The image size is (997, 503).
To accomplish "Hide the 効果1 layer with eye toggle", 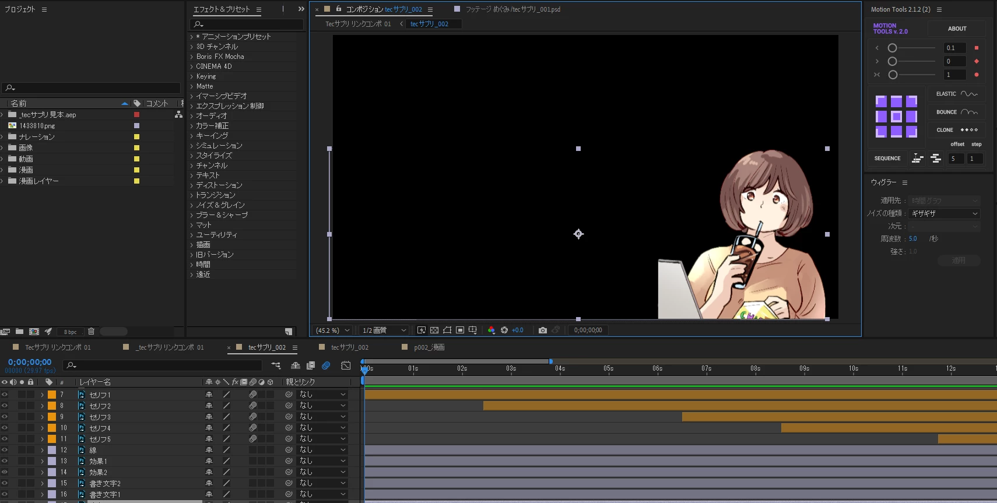I will pos(5,461).
